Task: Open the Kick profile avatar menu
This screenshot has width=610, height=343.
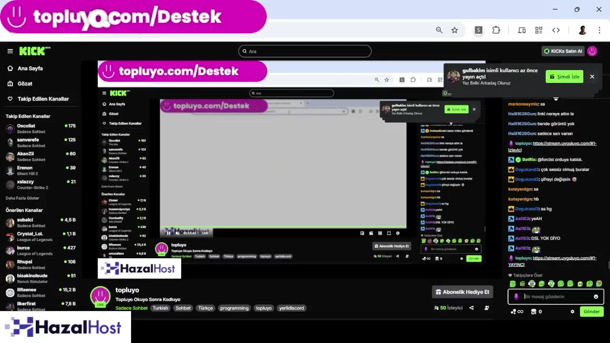Action: pos(592,51)
